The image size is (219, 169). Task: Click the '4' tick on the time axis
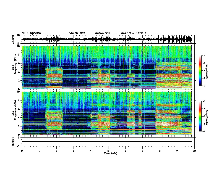(x=91, y=151)
